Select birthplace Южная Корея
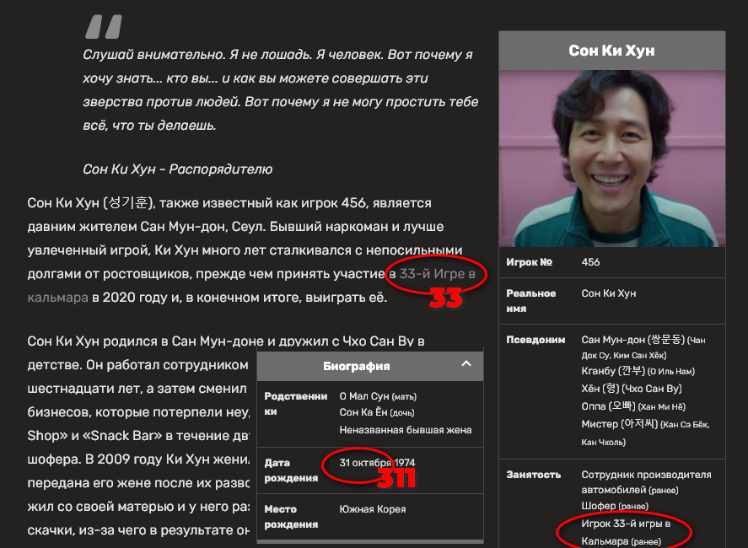The image size is (748, 548). (x=373, y=509)
